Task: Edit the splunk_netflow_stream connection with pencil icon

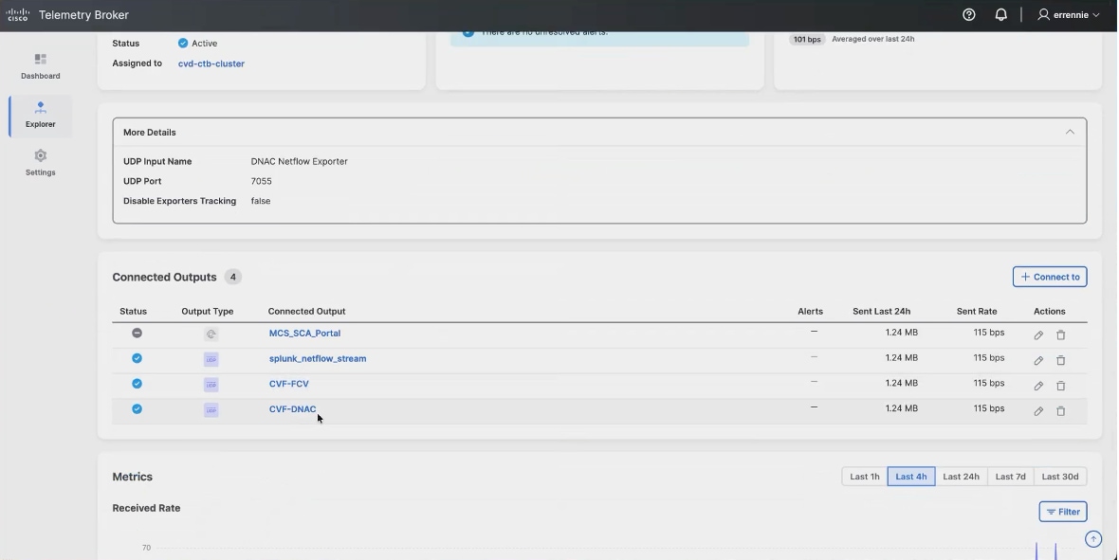Action: pos(1038,360)
